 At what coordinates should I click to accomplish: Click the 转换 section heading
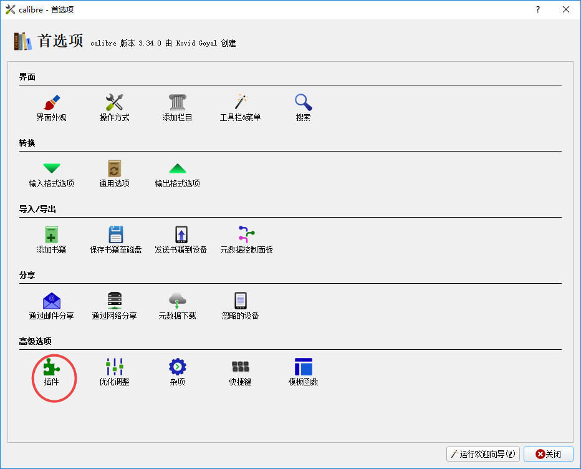point(27,143)
